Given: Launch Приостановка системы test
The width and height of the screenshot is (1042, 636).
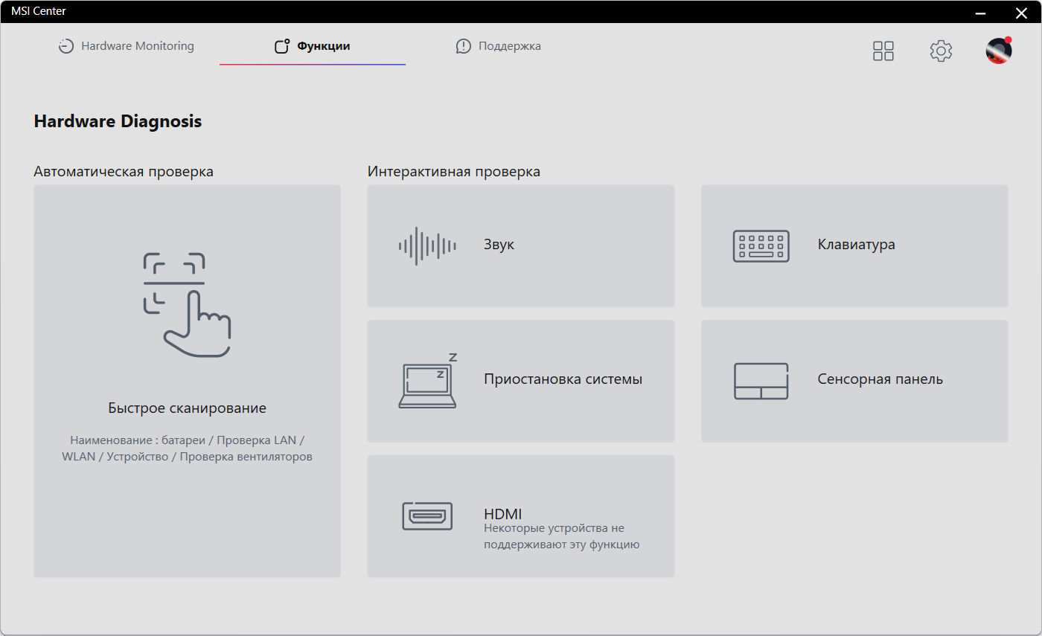Looking at the screenshot, I should [521, 381].
